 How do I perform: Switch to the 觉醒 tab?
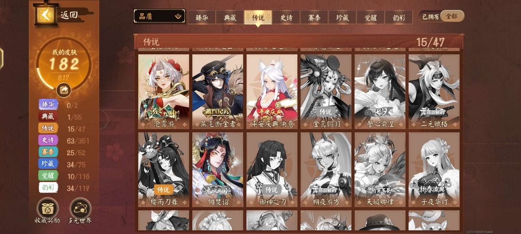[370, 17]
